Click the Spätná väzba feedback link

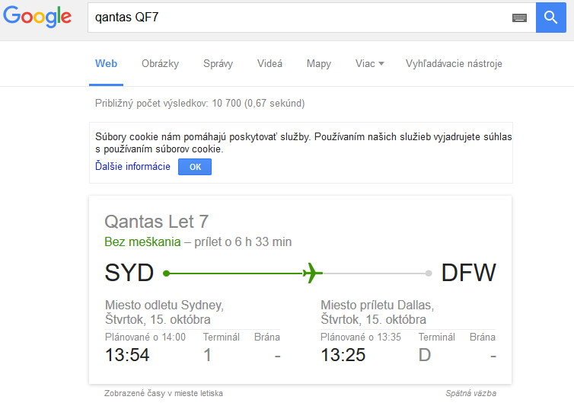pyautogui.click(x=470, y=393)
